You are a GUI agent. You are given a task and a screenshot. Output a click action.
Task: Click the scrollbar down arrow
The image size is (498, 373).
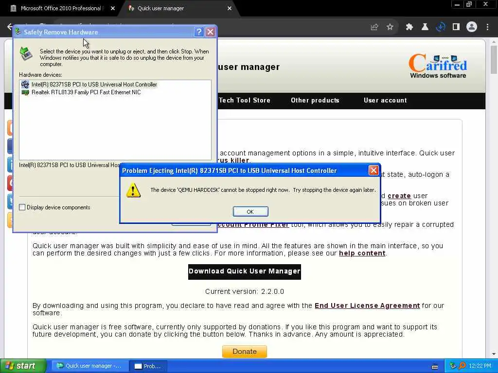pyautogui.click(x=494, y=354)
